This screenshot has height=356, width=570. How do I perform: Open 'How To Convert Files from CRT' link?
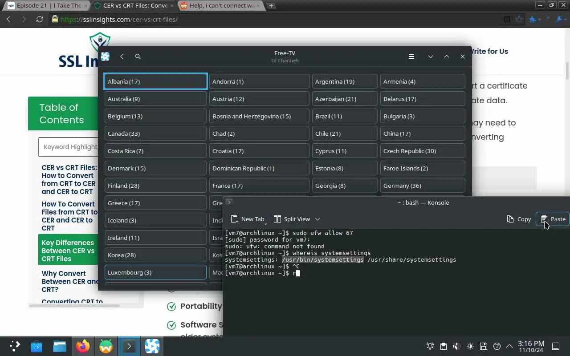tap(69, 216)
